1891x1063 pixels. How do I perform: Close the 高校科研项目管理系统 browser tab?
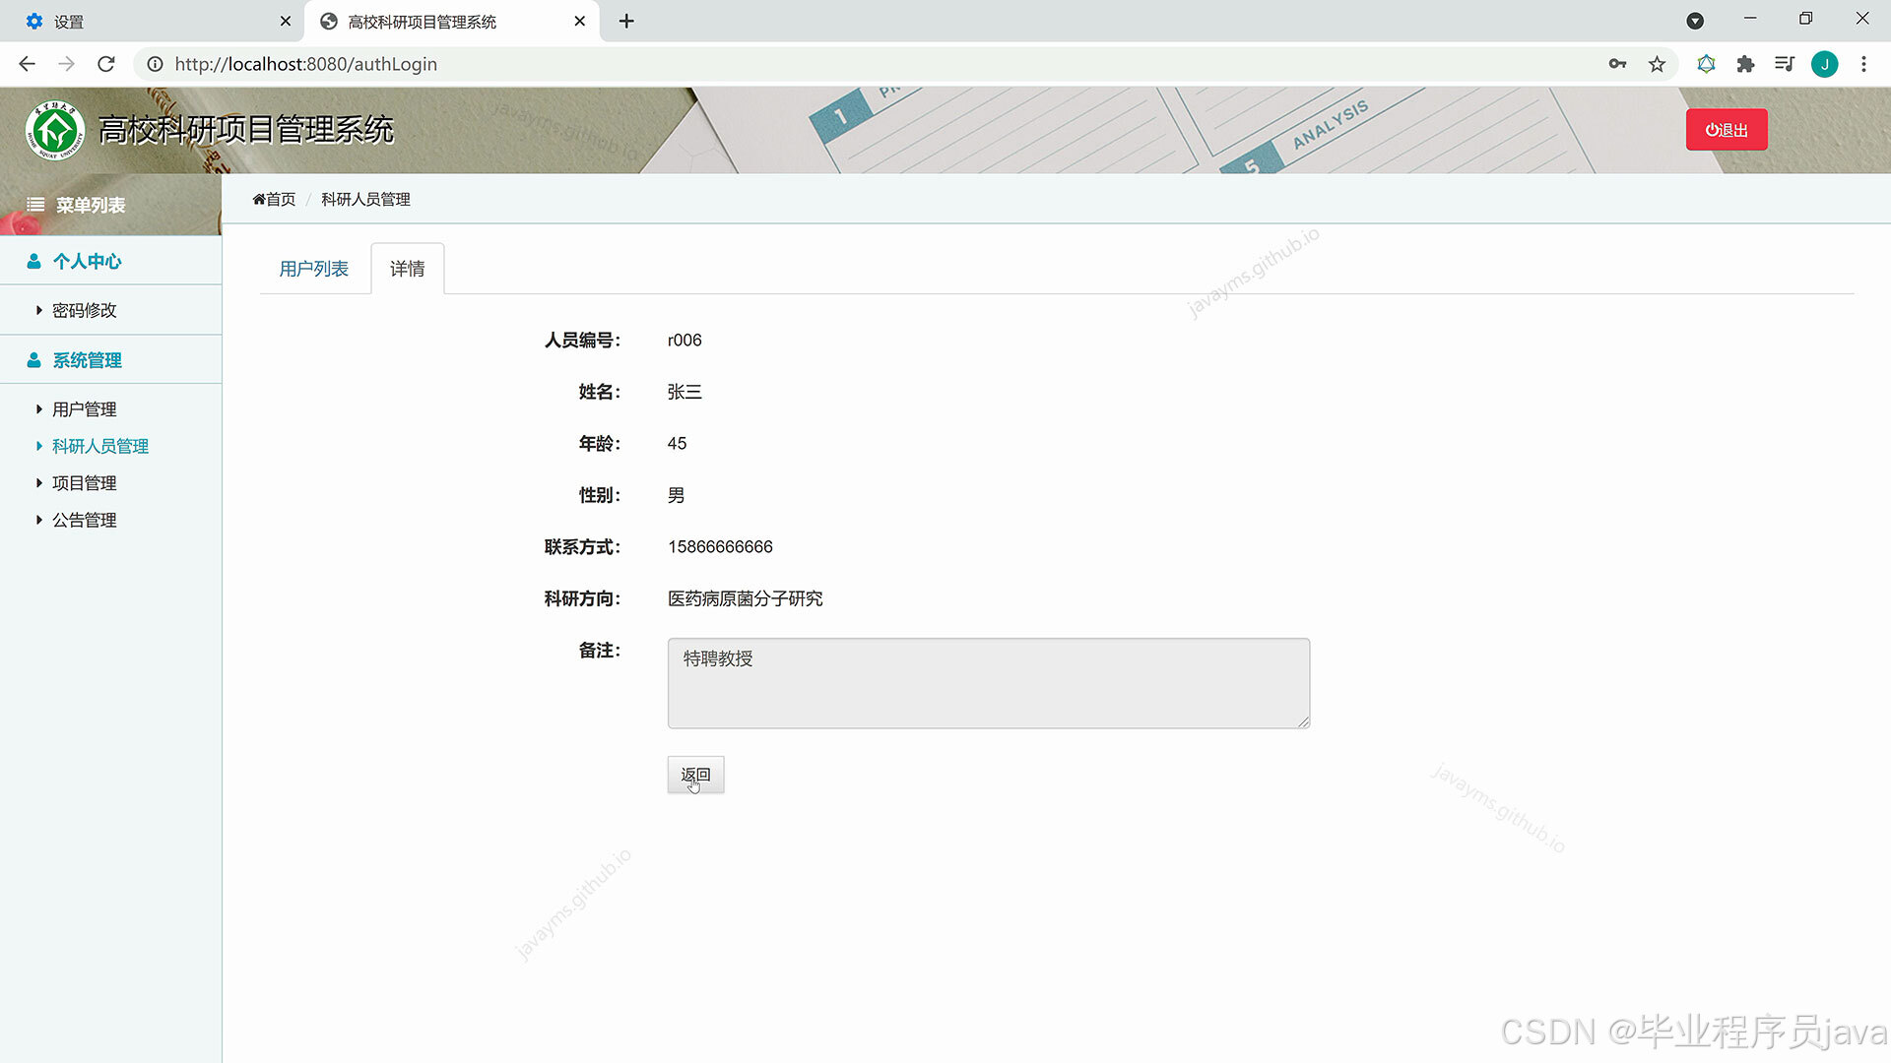[580, 21]
